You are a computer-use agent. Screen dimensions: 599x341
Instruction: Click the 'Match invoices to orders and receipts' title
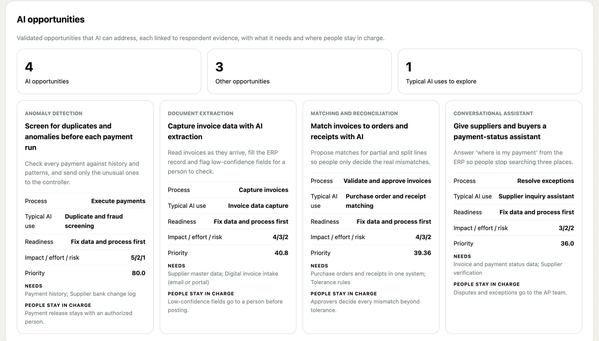pyautogui.click(x=359, y=131)
